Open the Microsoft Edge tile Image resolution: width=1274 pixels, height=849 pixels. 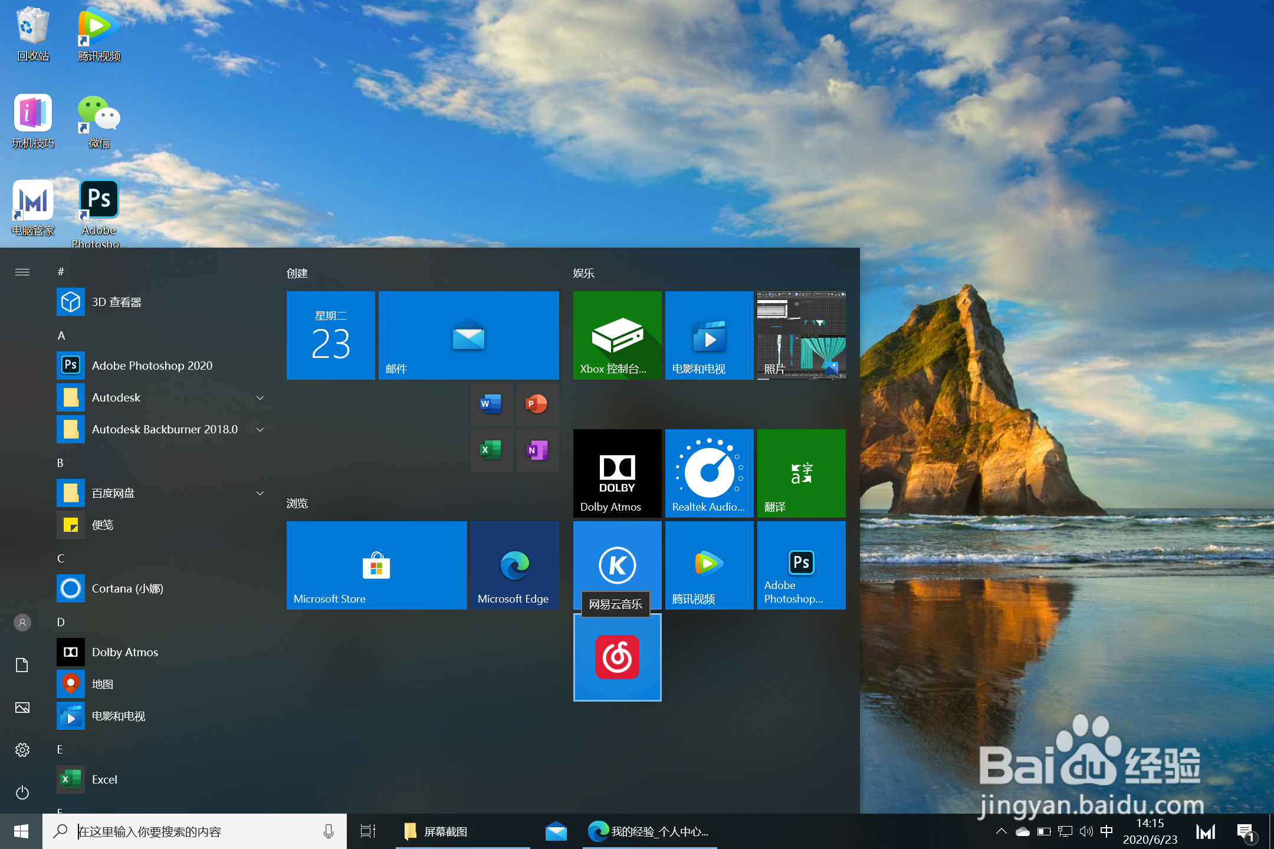(x=514, y=565)
